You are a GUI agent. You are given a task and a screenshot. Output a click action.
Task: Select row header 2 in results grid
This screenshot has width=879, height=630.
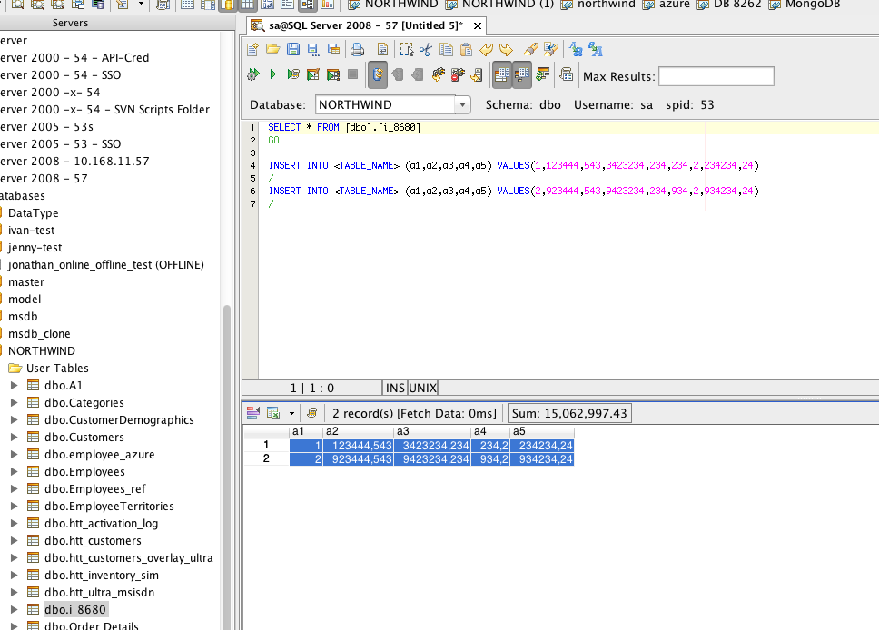click(266, 459)
